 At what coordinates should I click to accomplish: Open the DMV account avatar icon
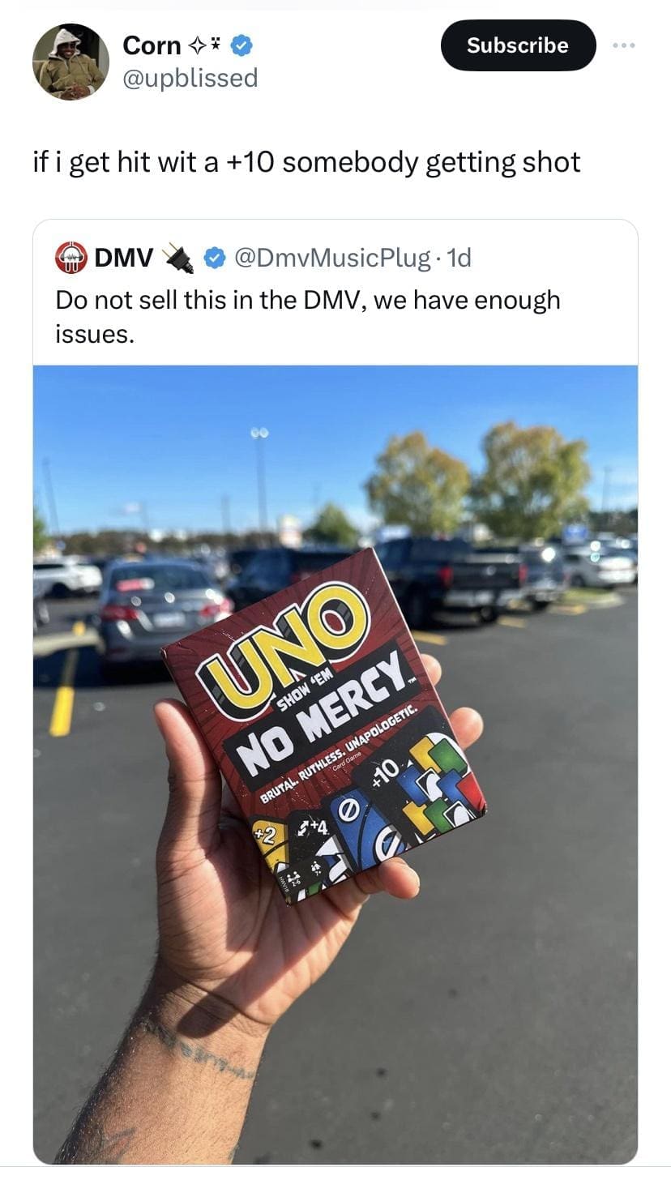(x=71, y=259)
